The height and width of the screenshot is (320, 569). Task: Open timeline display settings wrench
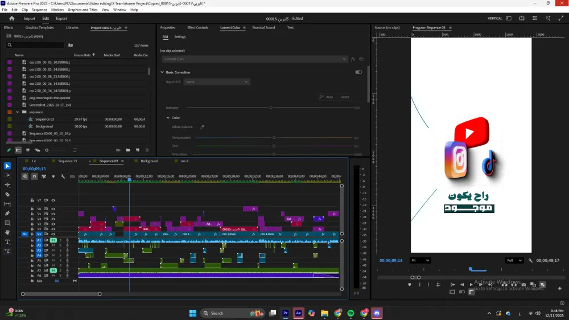coord(63,177)
